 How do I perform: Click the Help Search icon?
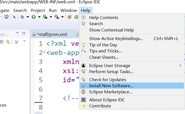(83, 23)
